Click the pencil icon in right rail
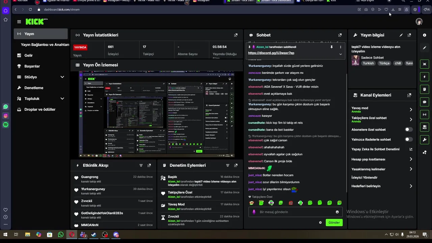 425,48
